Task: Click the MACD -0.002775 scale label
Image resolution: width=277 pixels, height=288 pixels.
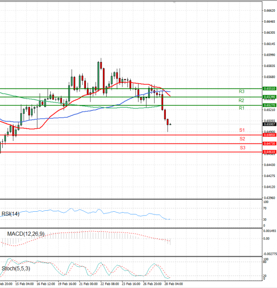Action: tap(270, 254)
